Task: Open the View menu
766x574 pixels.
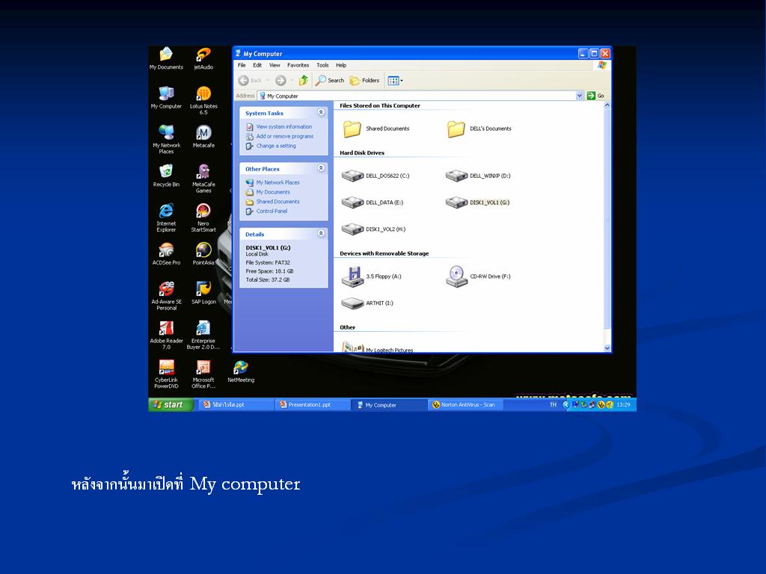Action: 275,65
